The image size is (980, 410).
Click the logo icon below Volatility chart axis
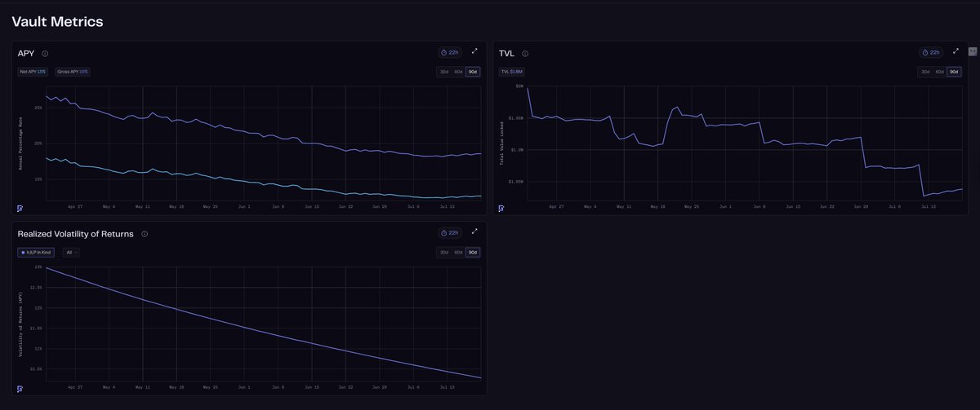[20, 389]
